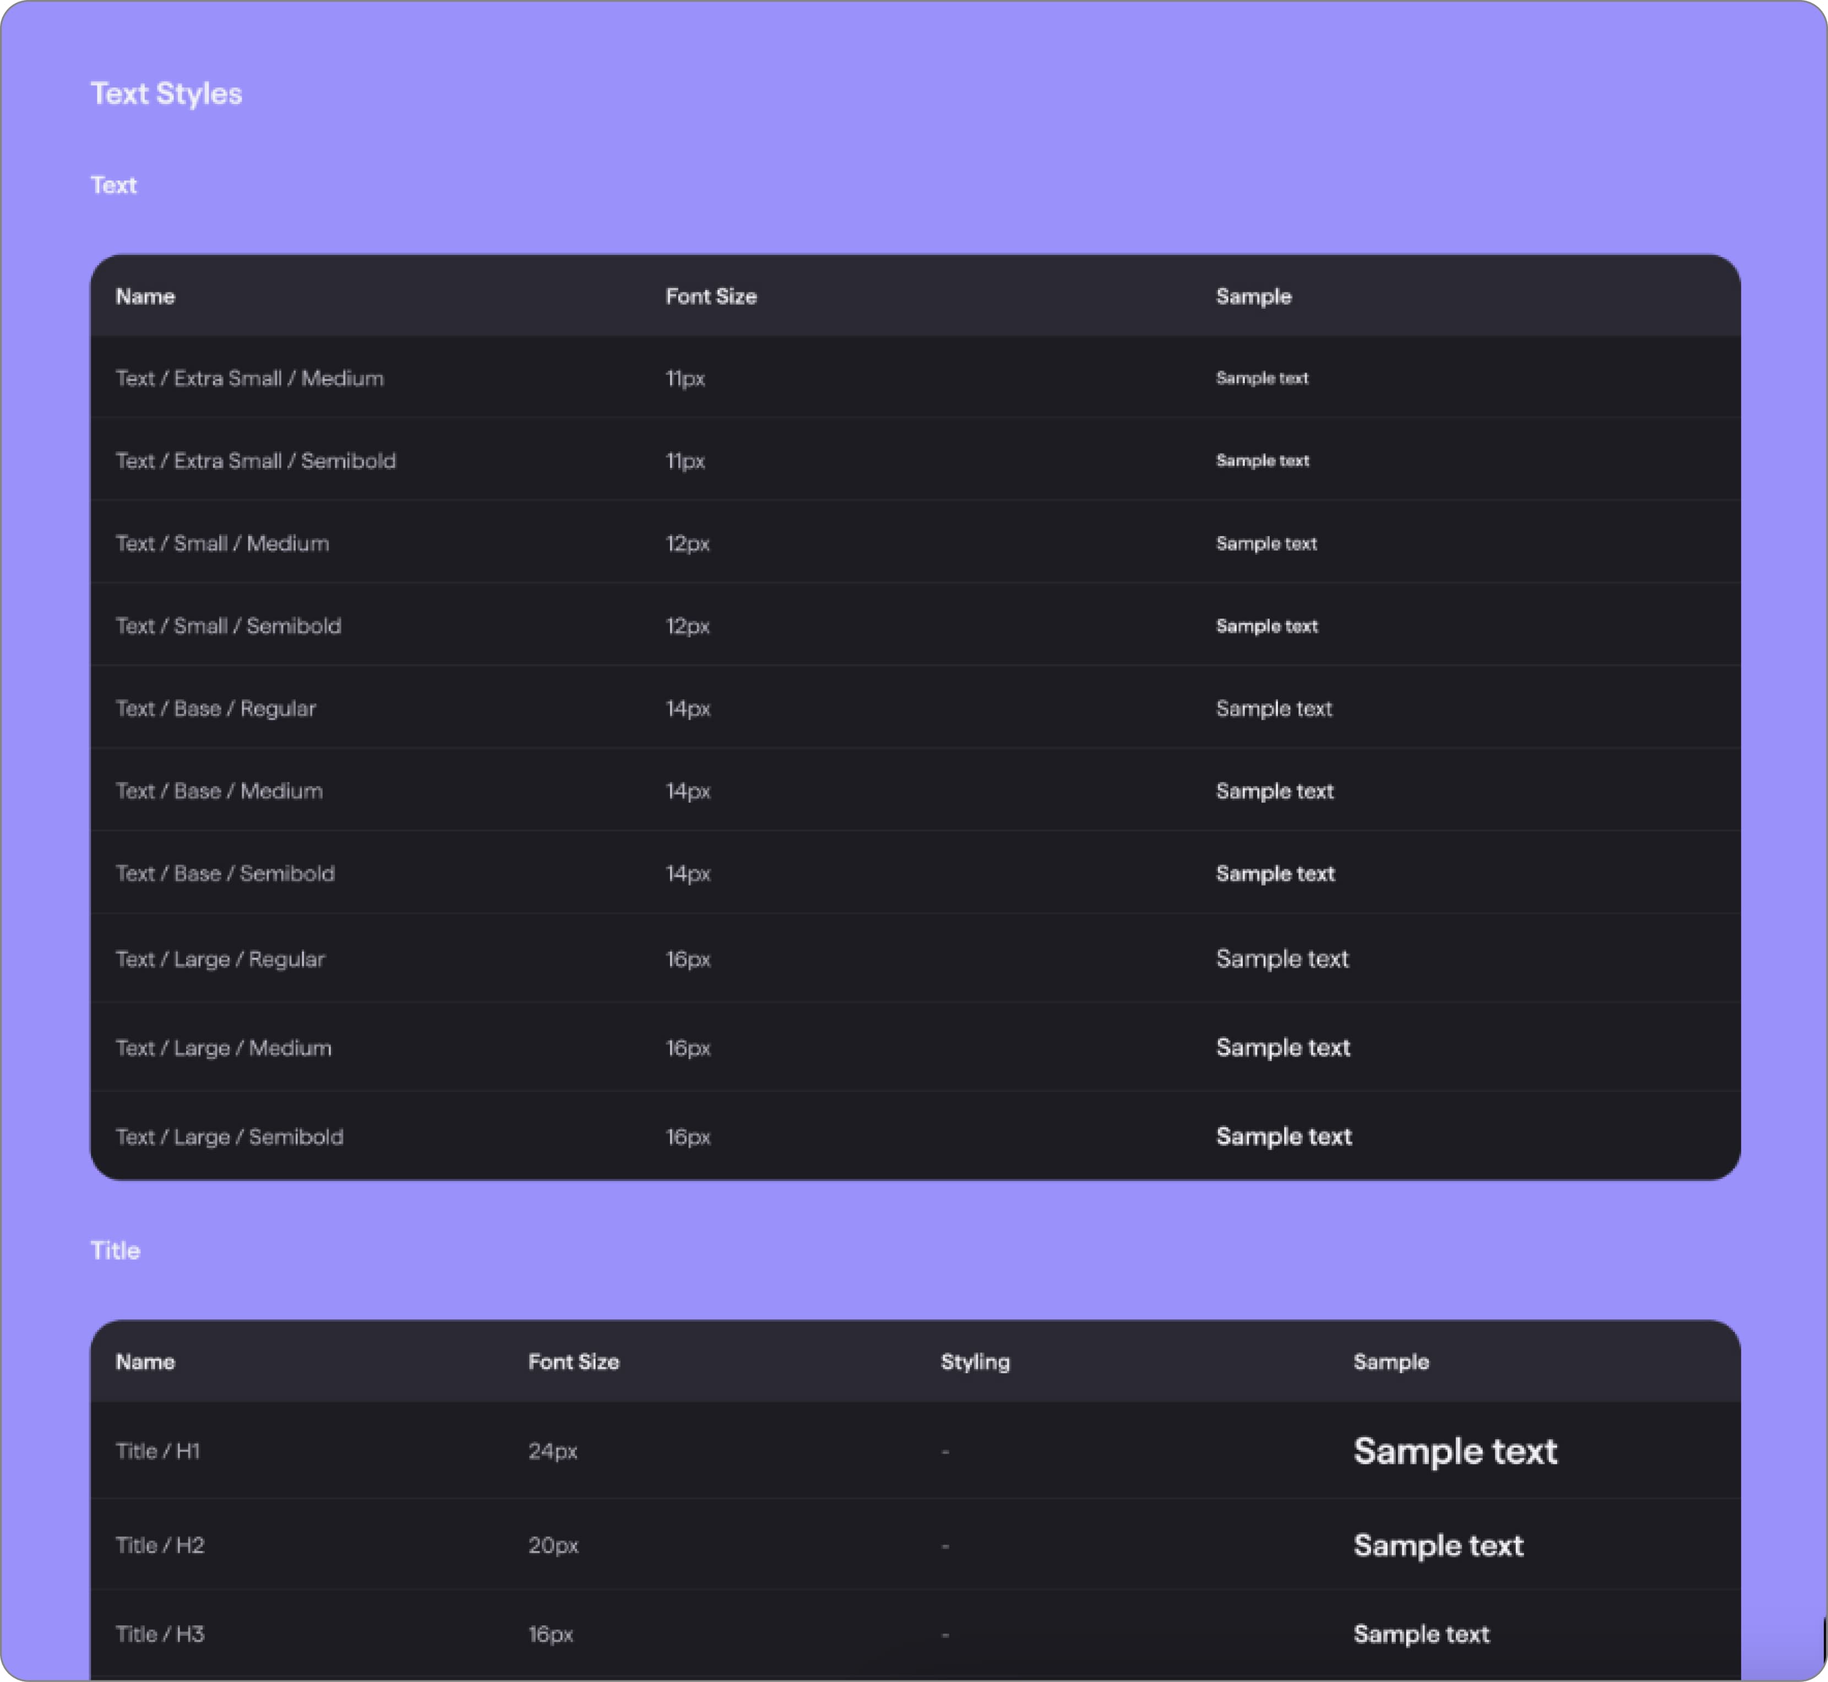Select the Title section heading
Viewport: 1828px width, 1682px height.
[x=116, y=1250]
